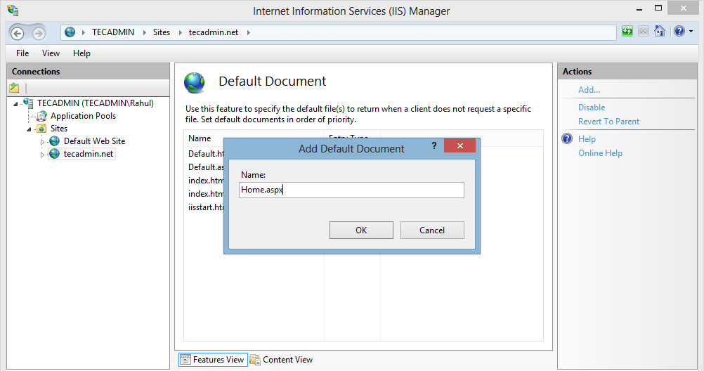Click the TECADMIN server node icon
The height and width of the screenshot is (371, 704).
click(29, 103)
